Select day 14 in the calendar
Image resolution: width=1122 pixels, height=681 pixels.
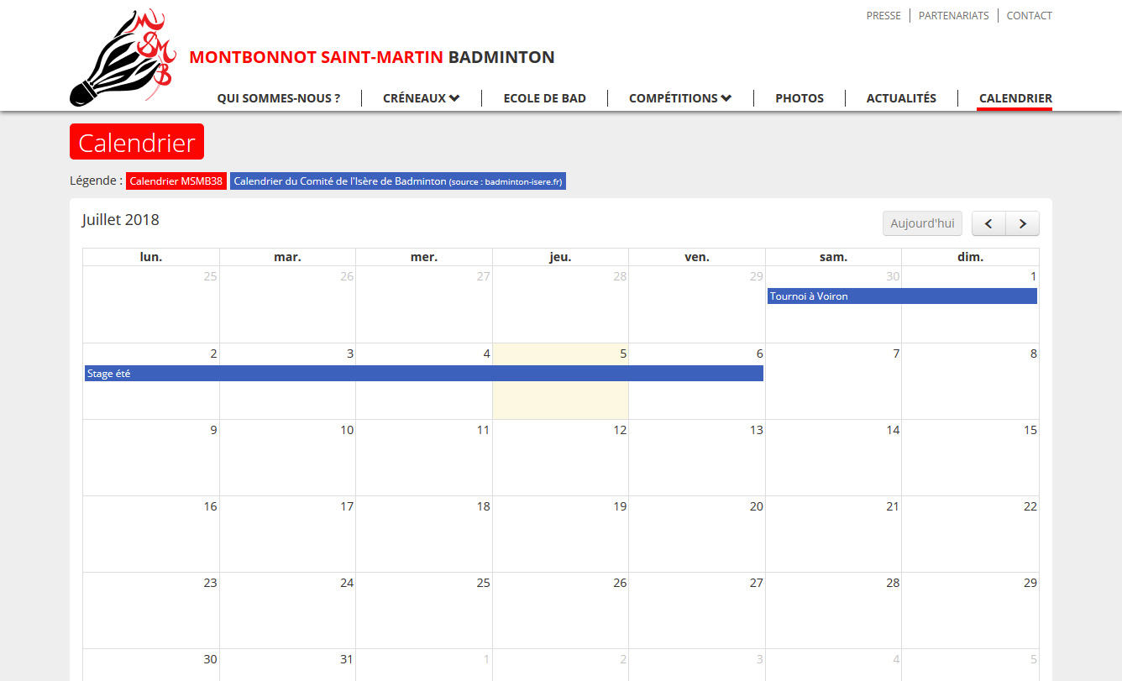pos(833,458)
